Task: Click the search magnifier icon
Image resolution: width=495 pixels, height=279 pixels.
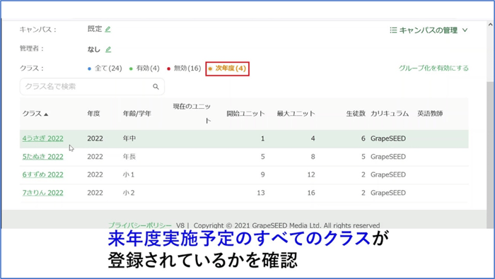Action: 156,86
